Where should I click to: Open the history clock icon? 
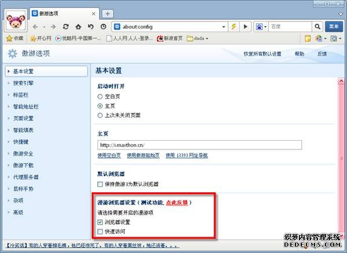tap(103, 27)
